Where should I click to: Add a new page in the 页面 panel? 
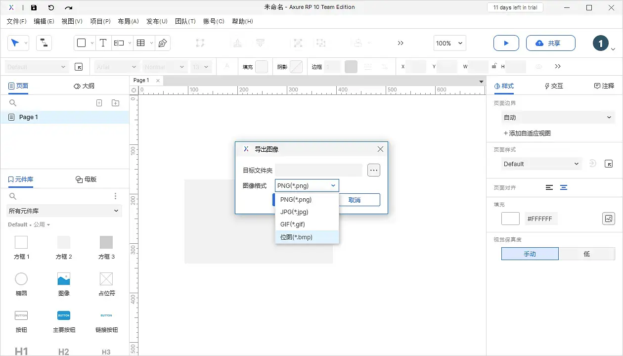click(99, 102)
